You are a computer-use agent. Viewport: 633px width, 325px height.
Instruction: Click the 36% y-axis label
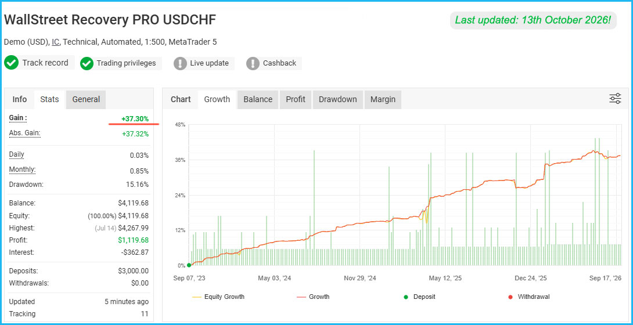[x=180, y=160]
